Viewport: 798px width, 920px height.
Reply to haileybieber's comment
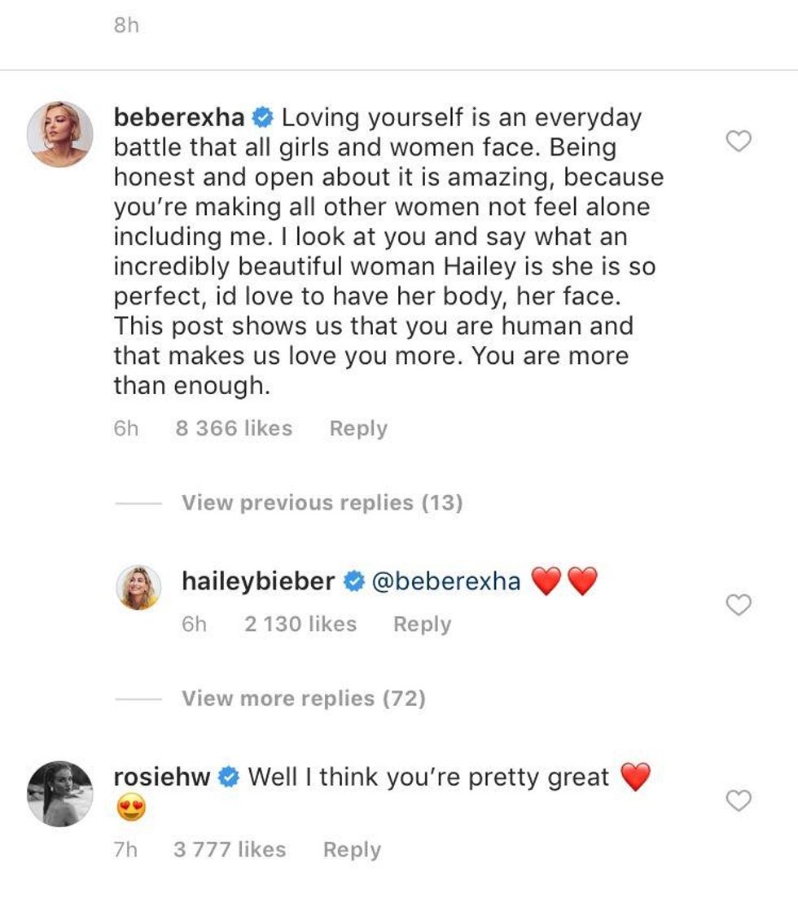(421, 624)
